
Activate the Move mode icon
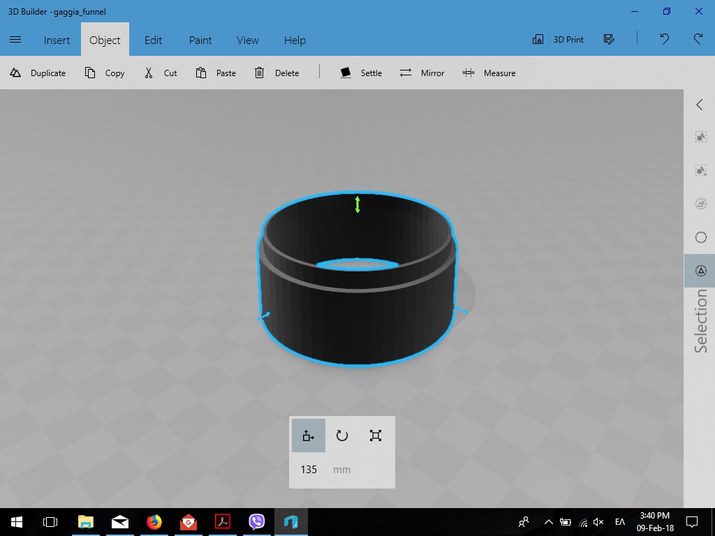309,436
